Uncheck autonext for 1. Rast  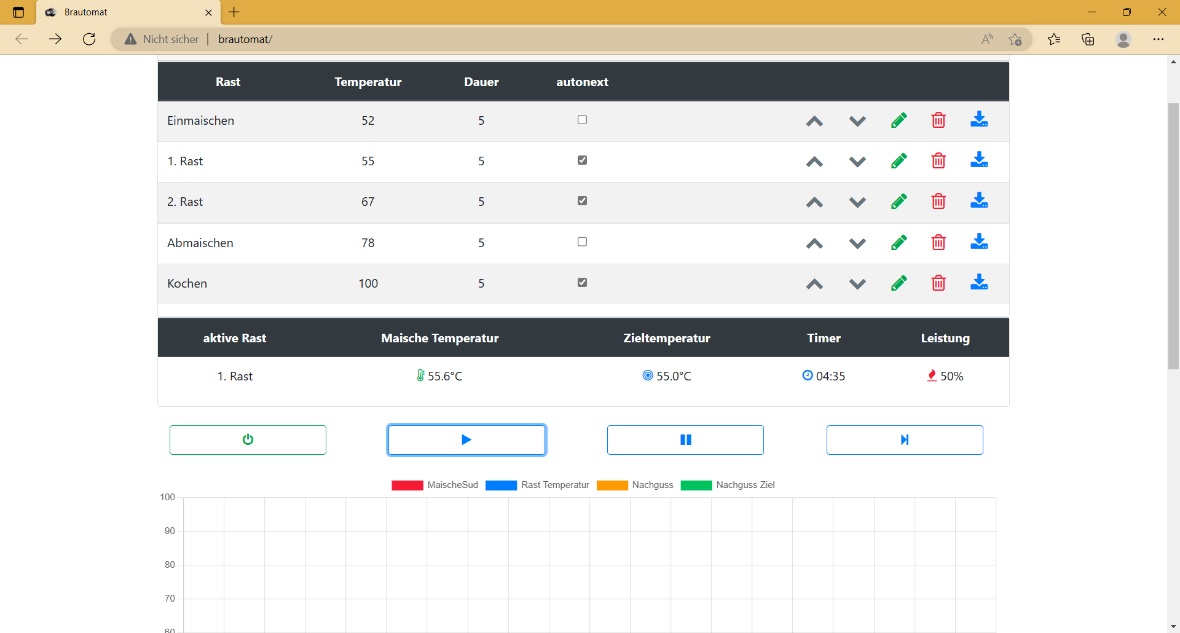click(x=582, y=160)
